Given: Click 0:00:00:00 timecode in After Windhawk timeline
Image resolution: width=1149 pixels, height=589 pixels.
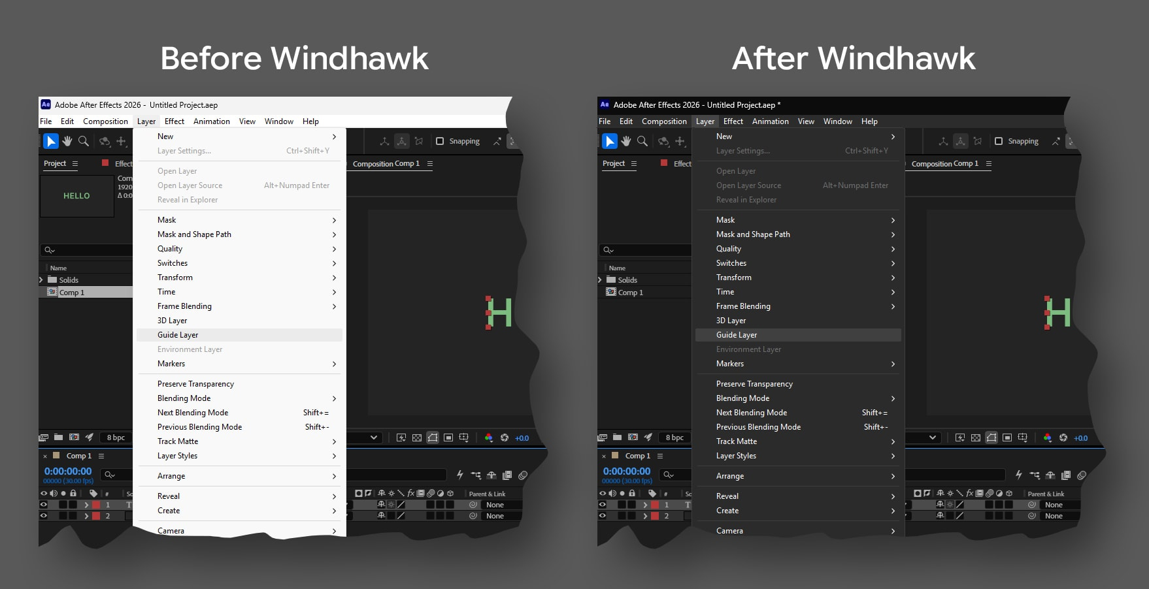Looking at the screenshot, I should (627, 471).
